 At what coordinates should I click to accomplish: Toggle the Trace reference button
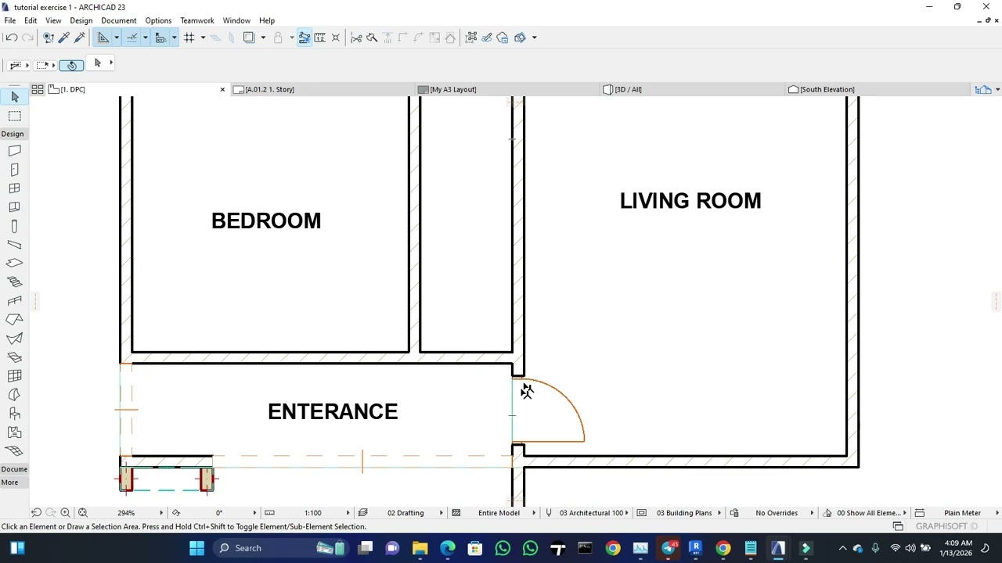[x=249, y=38]
